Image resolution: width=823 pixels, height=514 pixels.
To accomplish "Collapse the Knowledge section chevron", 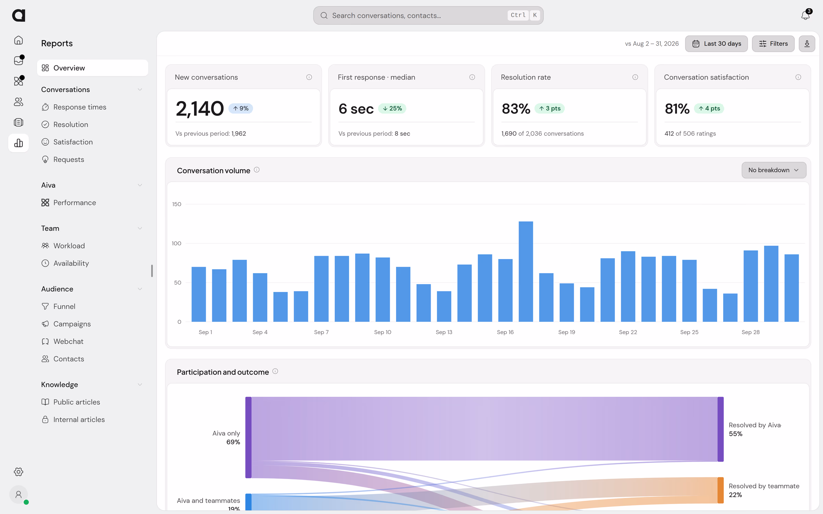I will click(140, 384).
